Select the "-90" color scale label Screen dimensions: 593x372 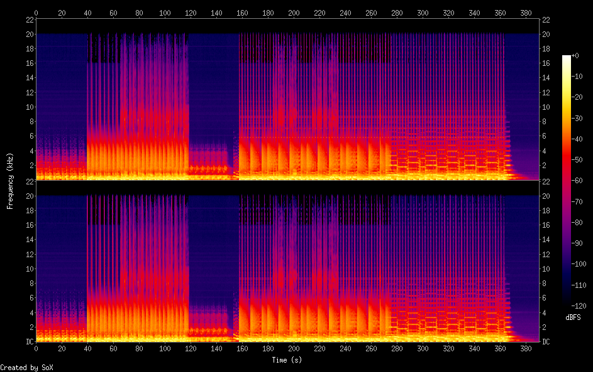point(577,243)
